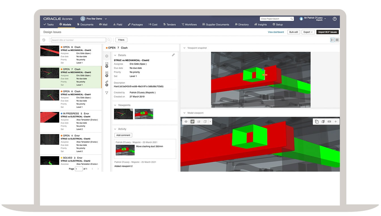Screen dimensions: 381x216
Task: Switch to the Documents tab
Action: click(x=86, y=25)
